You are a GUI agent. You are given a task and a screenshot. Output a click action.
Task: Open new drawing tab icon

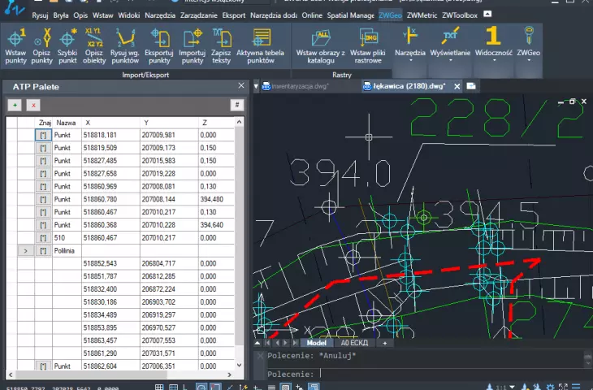[471, 86]
